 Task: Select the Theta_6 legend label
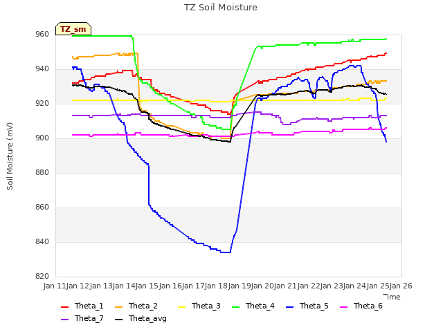pyautogui.click(x=368, y=306)
